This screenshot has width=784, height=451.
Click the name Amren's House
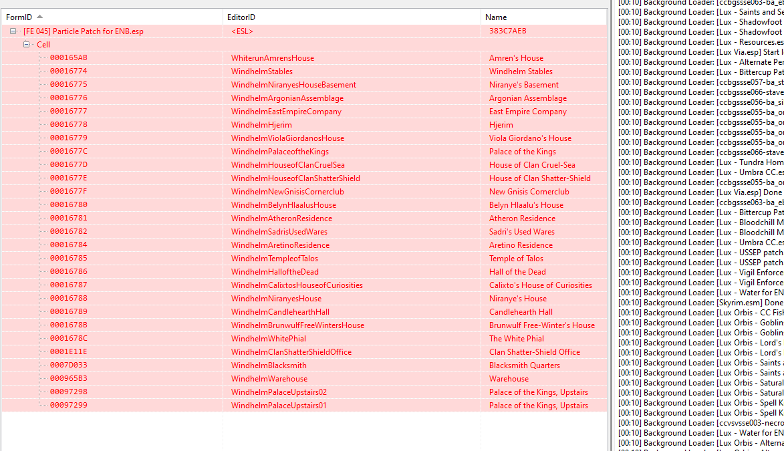tap(516, 58)
